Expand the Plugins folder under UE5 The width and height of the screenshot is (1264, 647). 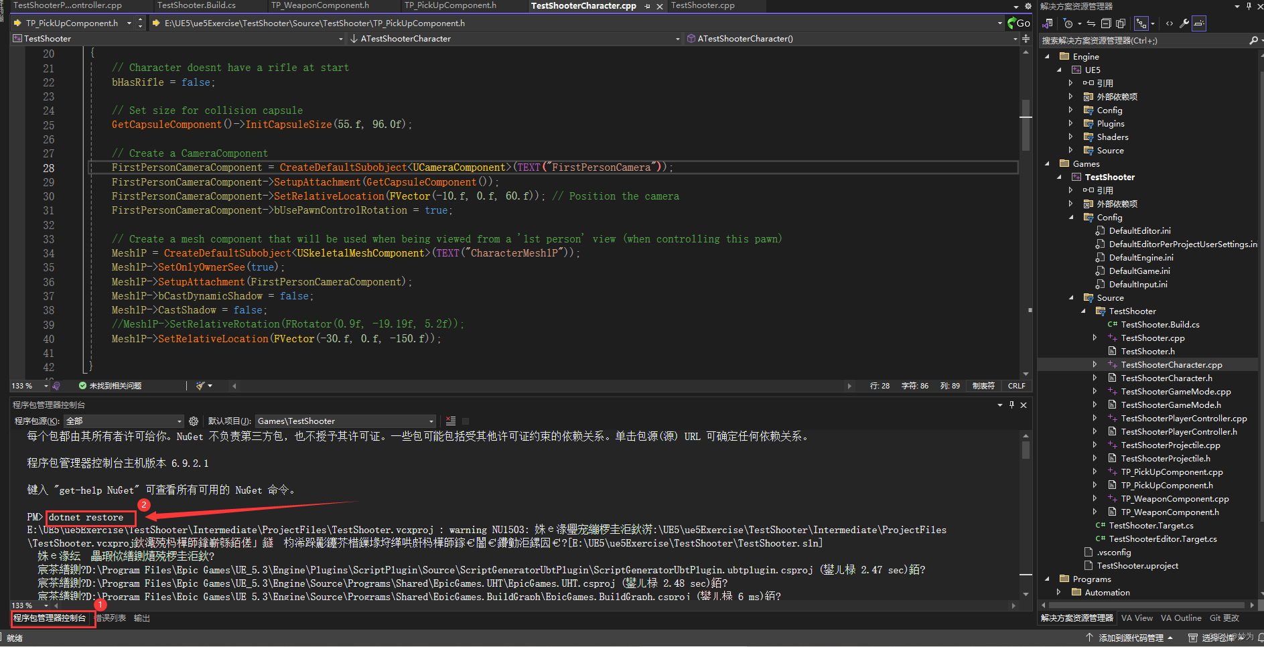(1070, 124)
